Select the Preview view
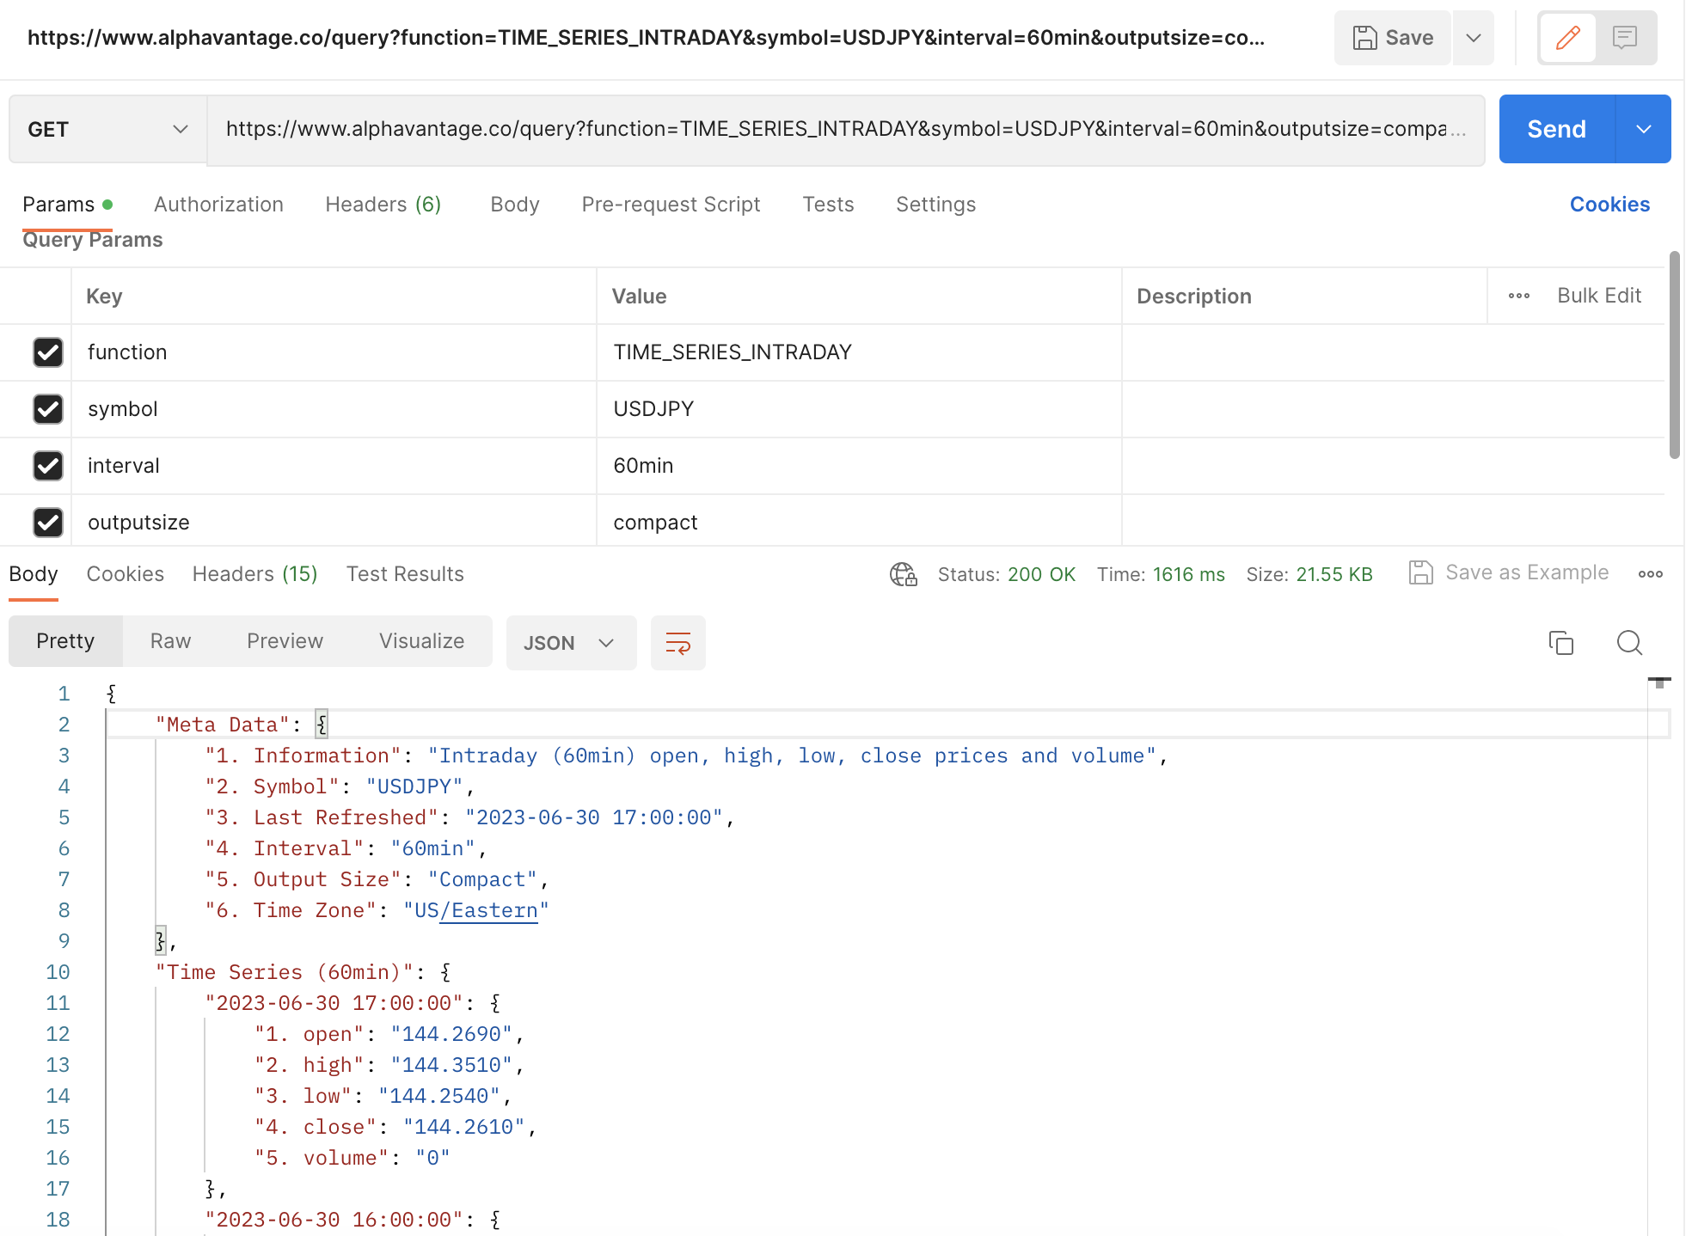 [x=285, y=641]
